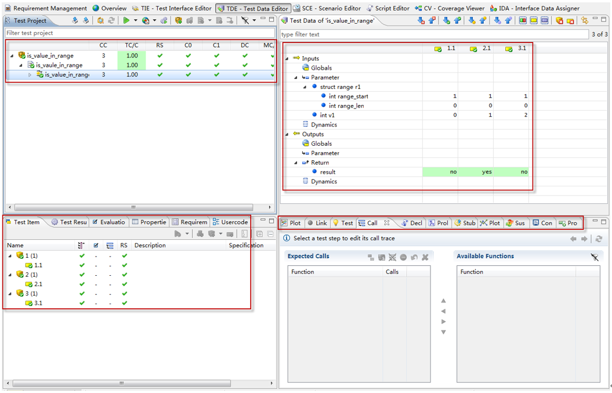Image resolution: width=612 pixels, height=393 pixels.
Task: Click the delete X icon in Expected Calls
Action: 425,257
